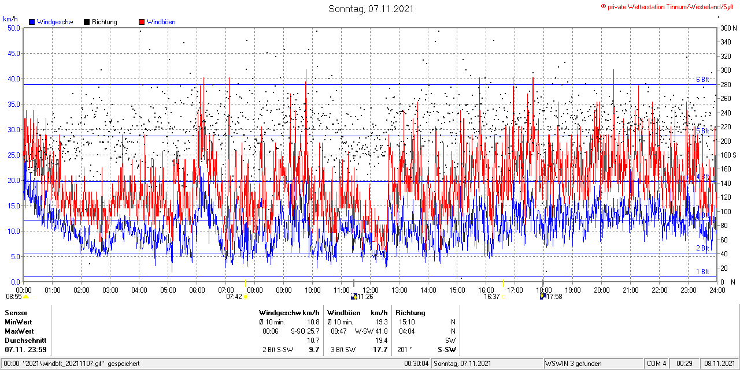Click the Richtung column header in table
This screenshot has height=370, width=740.
[x=410, y=312]
